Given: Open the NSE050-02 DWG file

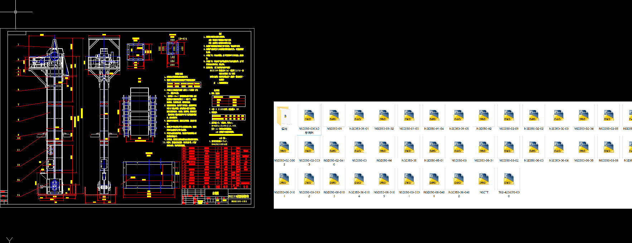Looking at the screenshot, I should click(x=484, y=119).
